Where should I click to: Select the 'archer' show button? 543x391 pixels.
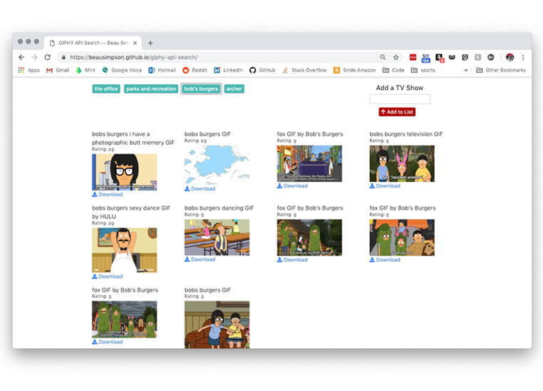[x=234, y=88]
